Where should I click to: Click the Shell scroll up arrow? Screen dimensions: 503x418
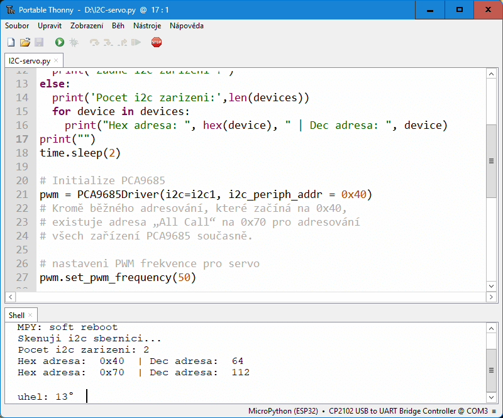[x=491, y=328]
